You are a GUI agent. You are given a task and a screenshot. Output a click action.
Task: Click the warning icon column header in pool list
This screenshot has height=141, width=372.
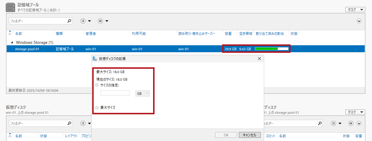[10, 33]
